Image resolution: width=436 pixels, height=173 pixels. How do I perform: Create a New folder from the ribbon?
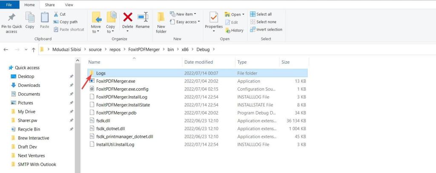[161, 23]
